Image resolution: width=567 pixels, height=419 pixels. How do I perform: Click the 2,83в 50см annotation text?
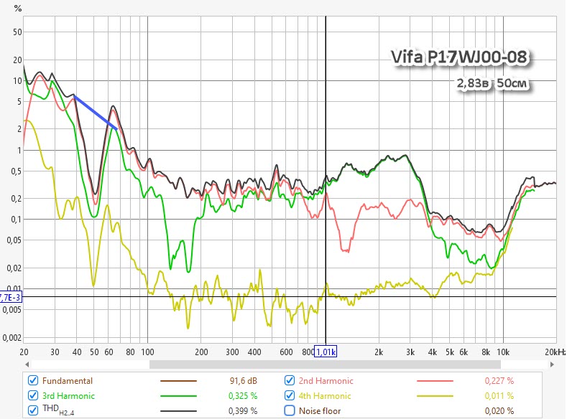click(x=492, y=83)
